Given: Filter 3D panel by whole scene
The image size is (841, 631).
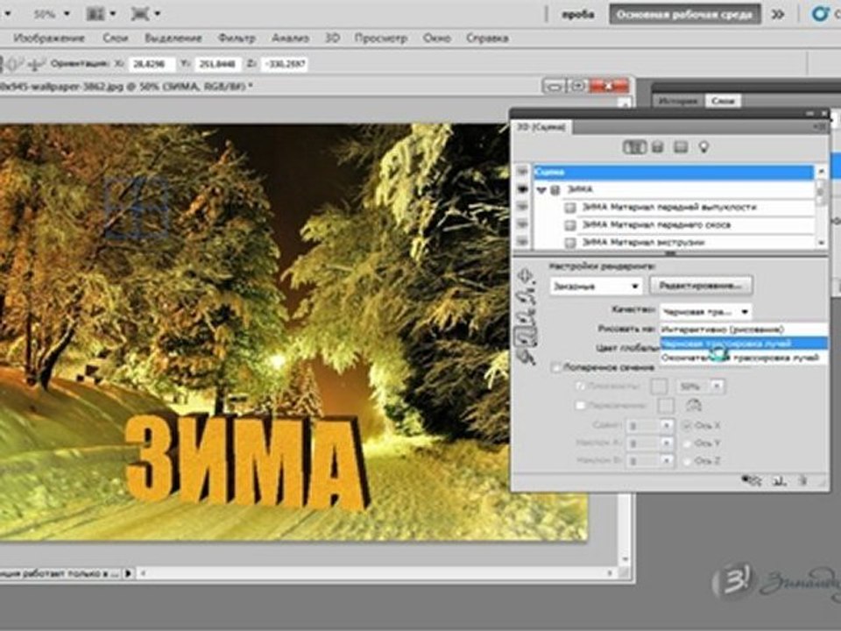Looking at the screenshot, I should [634, 147].
